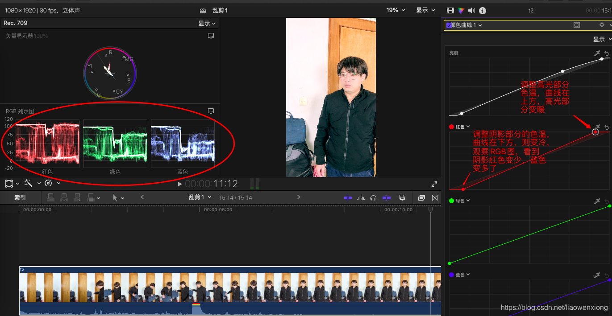Open the inspector 显示 dropdown
This screenshot has width=612, height=316.
coord(602,39)
